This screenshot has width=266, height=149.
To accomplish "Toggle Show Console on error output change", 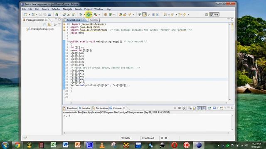I will click(204, 108).
